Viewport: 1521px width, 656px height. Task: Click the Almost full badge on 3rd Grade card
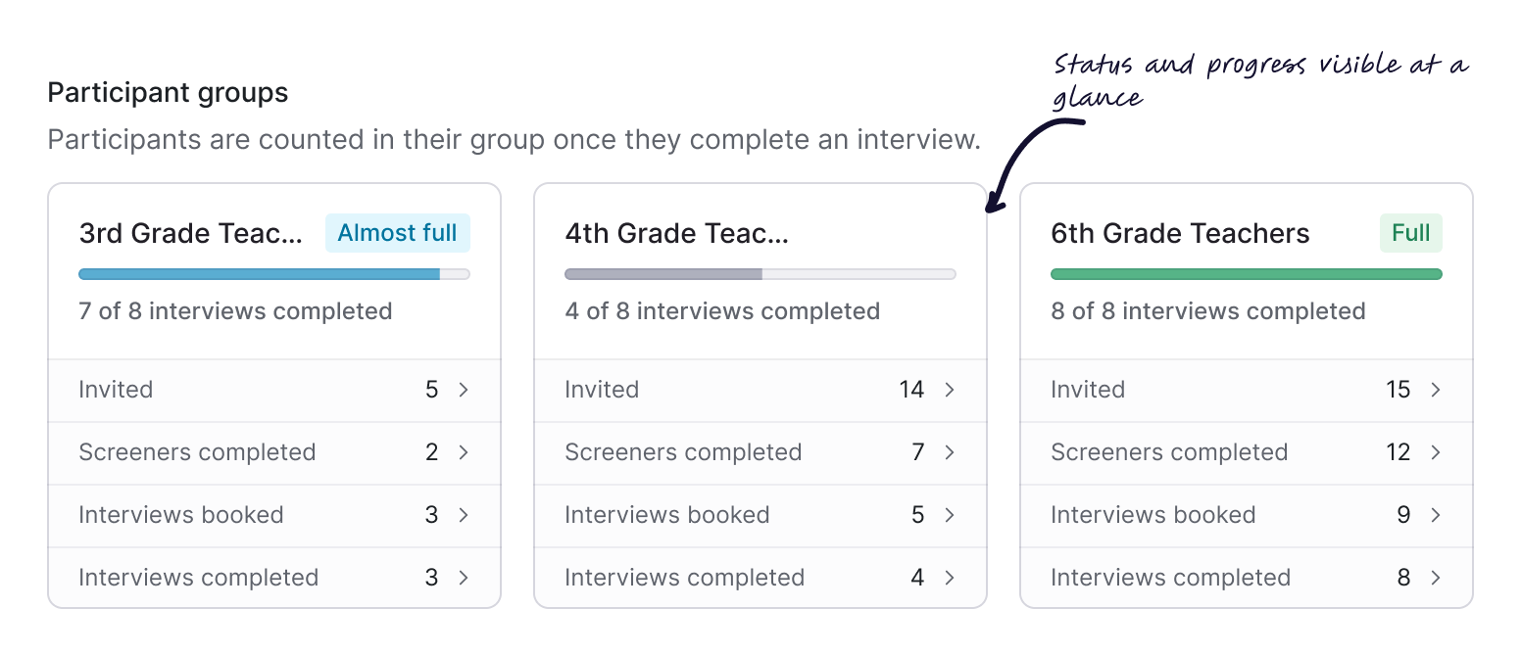tap(397, 233)
